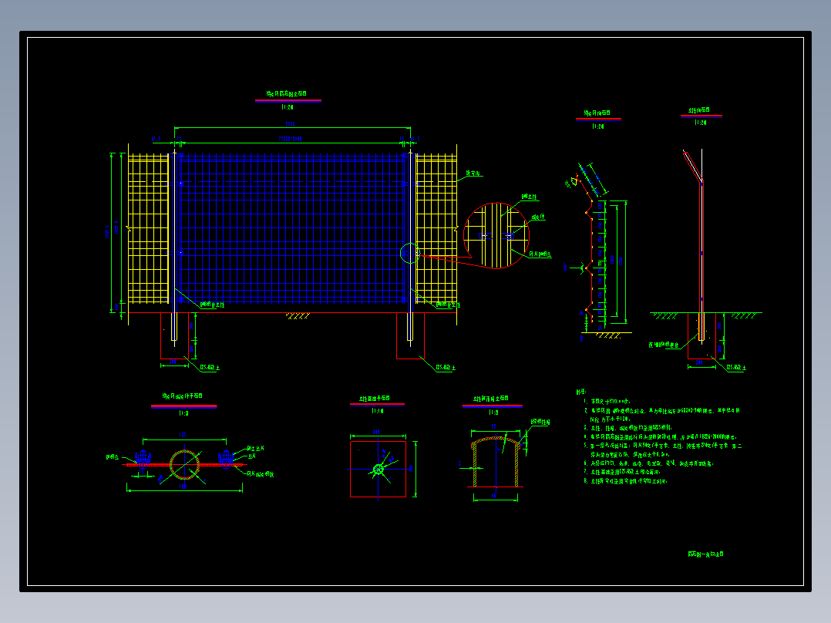Image resolution: width=831 pixels, height=623 pixels.
Task: Select the left blue bolt clamp in the connector plan
Action: point(143,458)
